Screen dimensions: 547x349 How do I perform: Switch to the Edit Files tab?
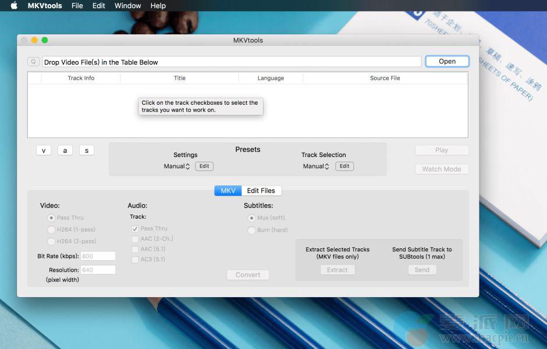pos(261,191)
